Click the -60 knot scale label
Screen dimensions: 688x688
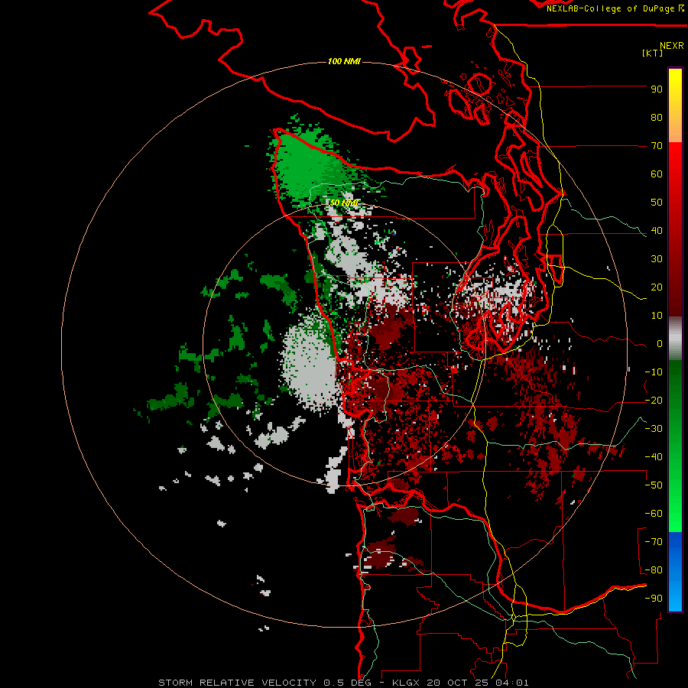[x=654, y=514]
